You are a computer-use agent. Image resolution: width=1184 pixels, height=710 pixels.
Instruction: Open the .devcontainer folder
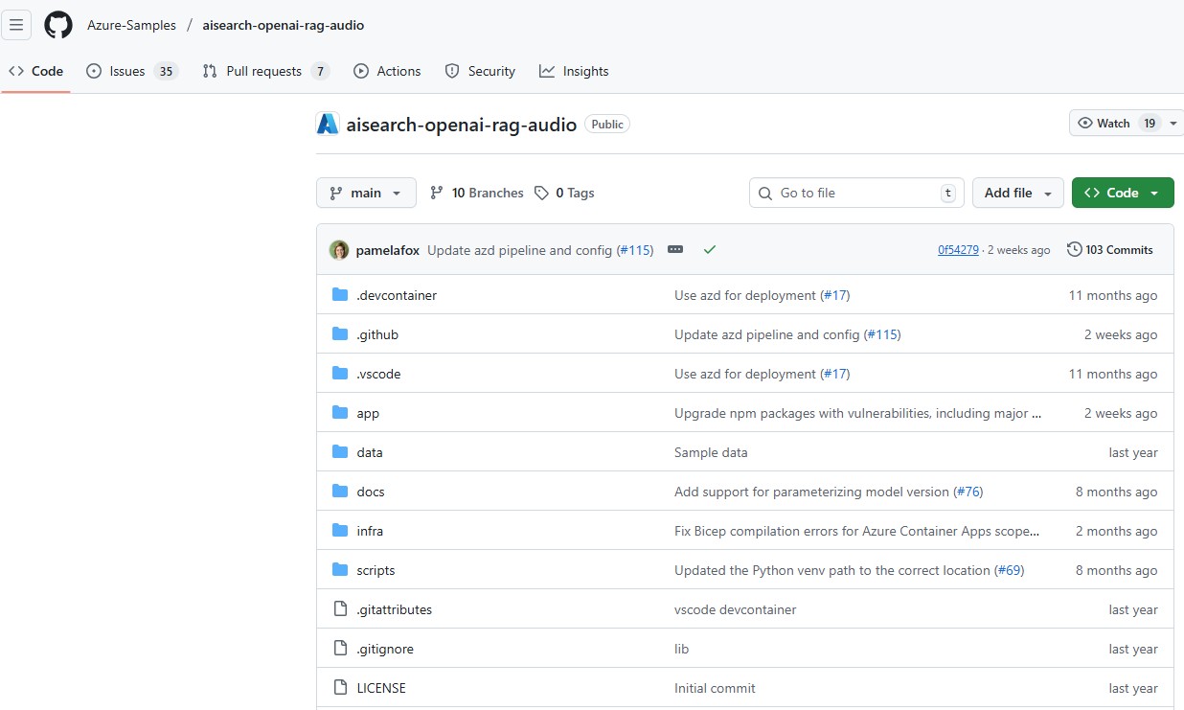click(396, 295)
